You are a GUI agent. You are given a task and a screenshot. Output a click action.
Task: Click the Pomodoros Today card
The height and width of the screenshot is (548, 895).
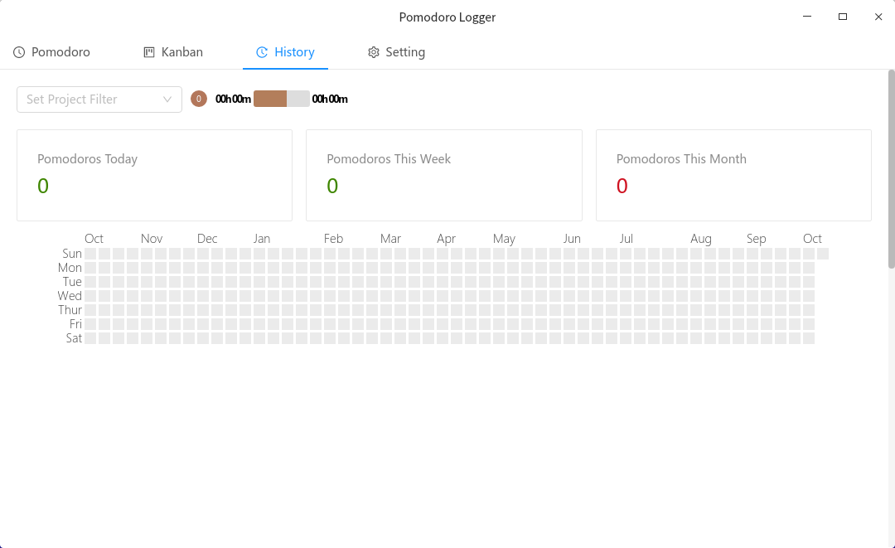pos(154,175)
